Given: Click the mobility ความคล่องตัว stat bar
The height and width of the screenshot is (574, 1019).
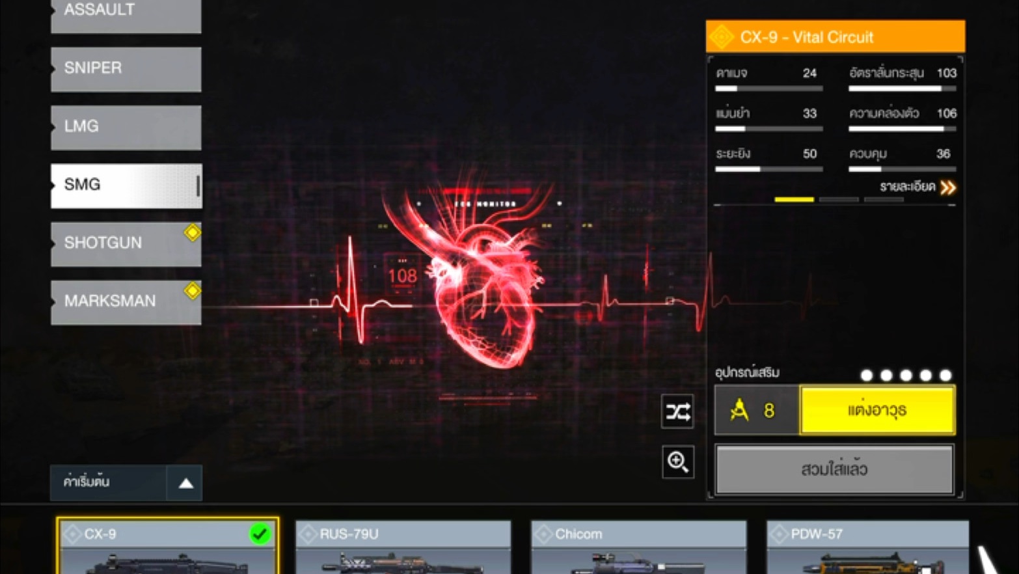Looking at the screenshot, I should tap(903, 129).
